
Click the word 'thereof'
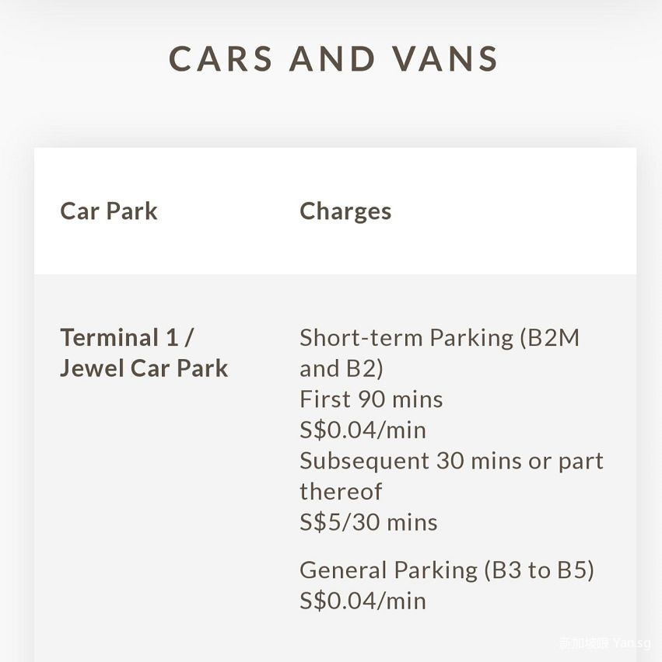click(341, 491)
